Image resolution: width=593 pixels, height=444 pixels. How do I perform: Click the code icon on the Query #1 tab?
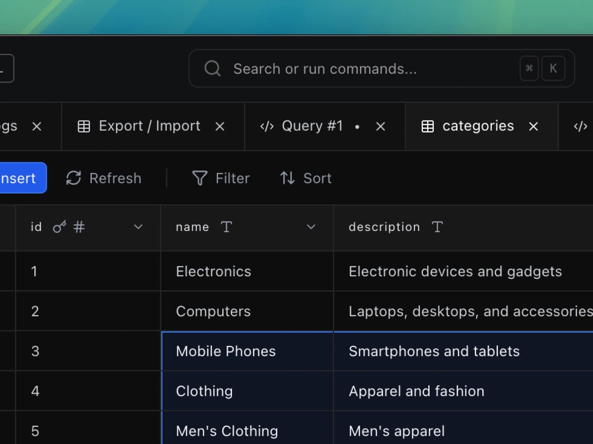point(266,126)
